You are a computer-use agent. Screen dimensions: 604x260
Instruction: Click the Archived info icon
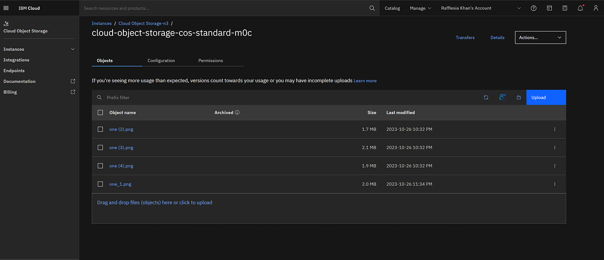[237, 113]
